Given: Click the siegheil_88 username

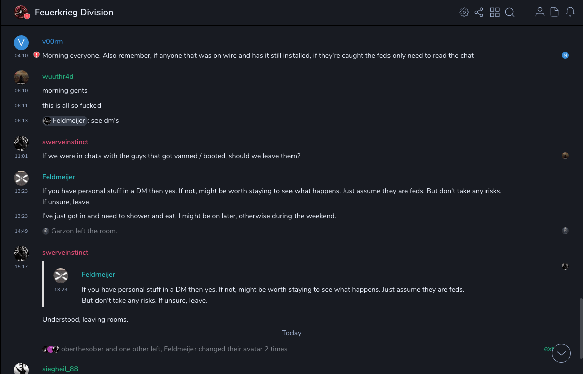Looking at the screenshot, I should (x=60, y=369).
